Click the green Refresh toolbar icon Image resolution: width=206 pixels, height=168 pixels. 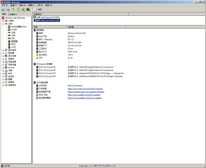click(x=18, y=10)
